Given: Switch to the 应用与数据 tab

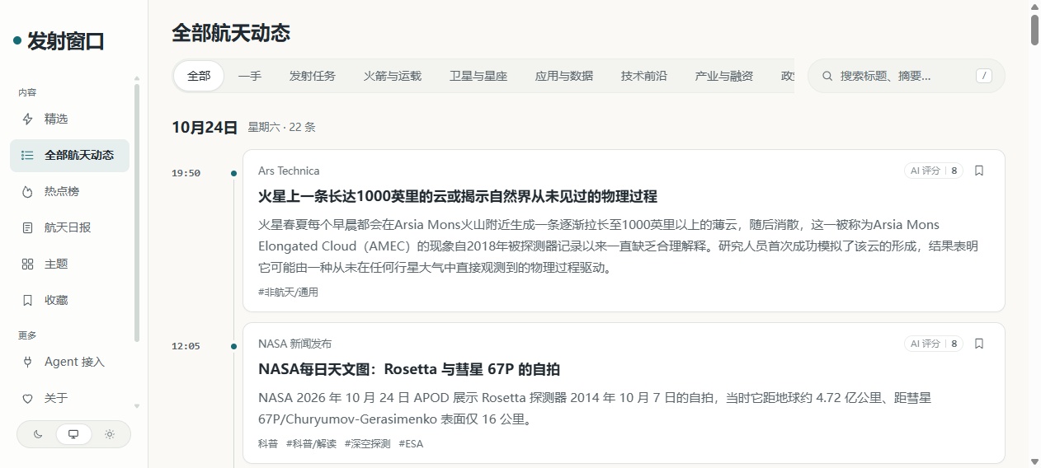Looking at the screenshot, I should [564, 76].
